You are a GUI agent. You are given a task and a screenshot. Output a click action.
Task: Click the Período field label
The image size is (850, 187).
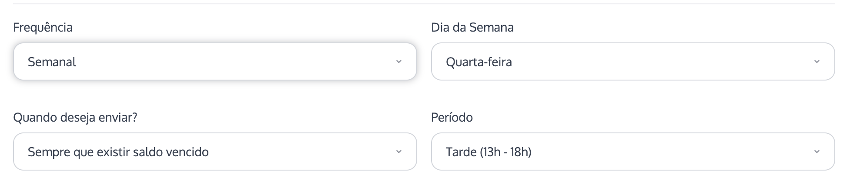[x=452, y=117]
